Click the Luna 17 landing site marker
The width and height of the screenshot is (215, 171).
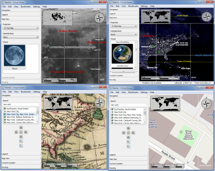pyautogui.click(x=93, y=49)
